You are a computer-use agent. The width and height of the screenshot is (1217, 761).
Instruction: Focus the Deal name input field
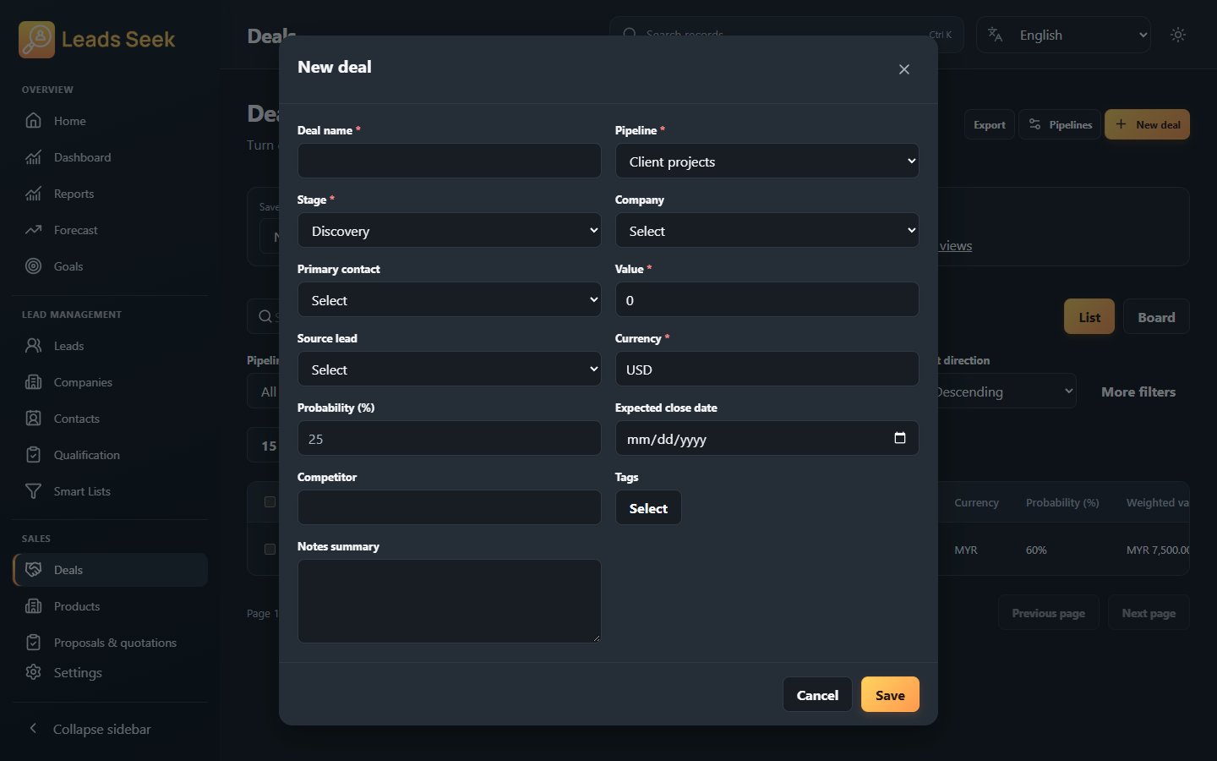tap(450, 161)
